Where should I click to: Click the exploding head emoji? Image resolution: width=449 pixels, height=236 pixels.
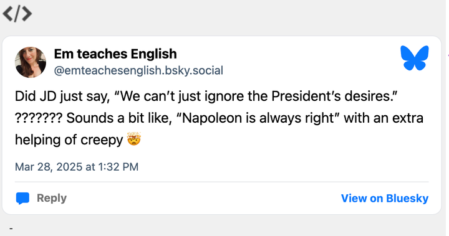click(133, 139)
